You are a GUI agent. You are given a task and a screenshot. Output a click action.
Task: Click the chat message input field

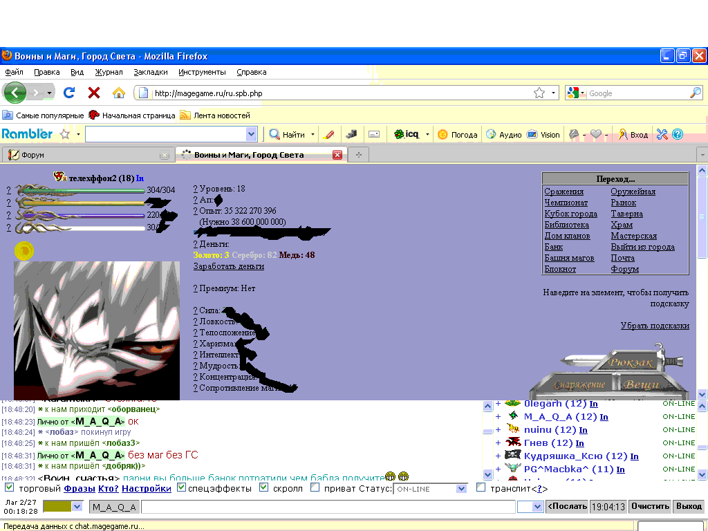point(328,507)
